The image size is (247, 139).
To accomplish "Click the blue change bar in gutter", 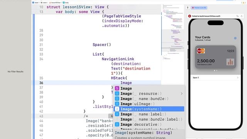I will coord(34,76).
